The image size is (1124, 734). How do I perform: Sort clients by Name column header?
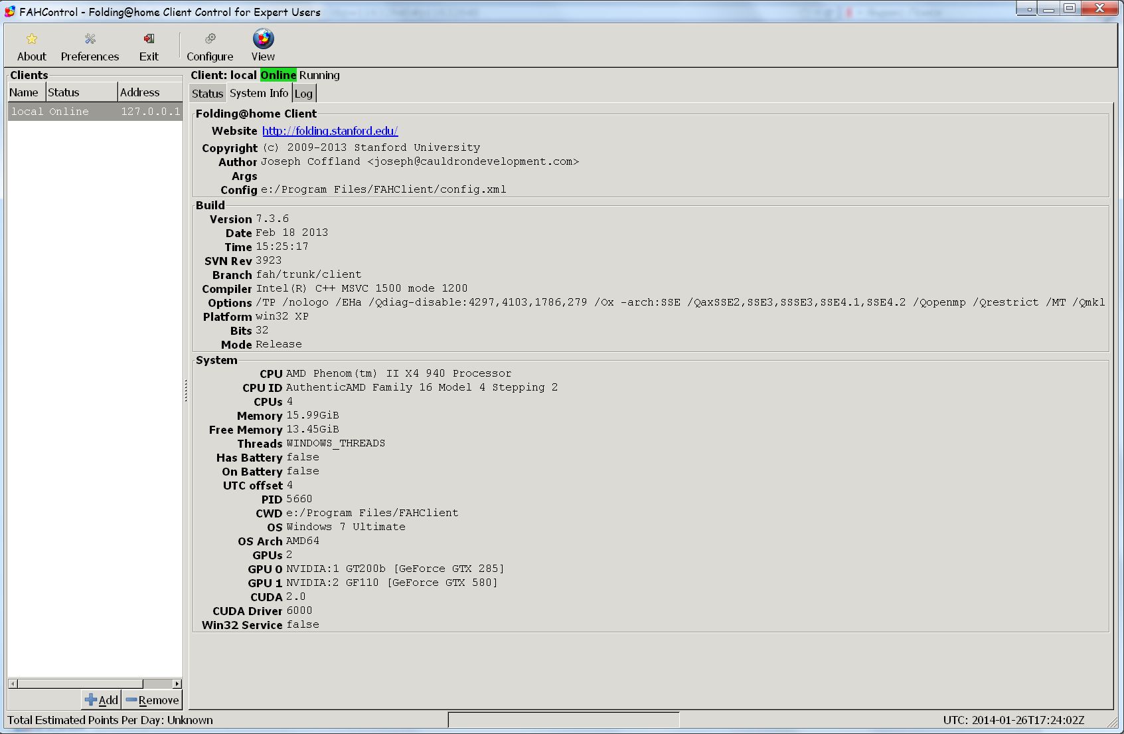27,92
